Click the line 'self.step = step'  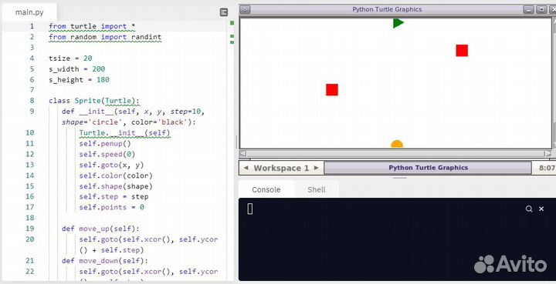click(114, 197)
